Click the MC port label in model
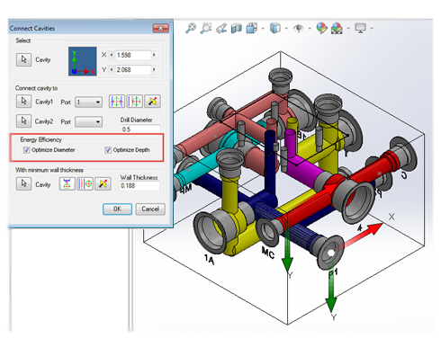The height and width of the screenshot is (347, 441). point(268,253)
